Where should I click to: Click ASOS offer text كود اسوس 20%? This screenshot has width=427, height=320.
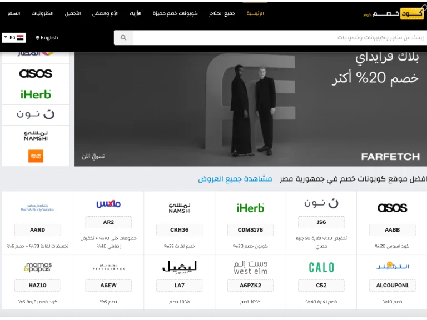(392, 246)
